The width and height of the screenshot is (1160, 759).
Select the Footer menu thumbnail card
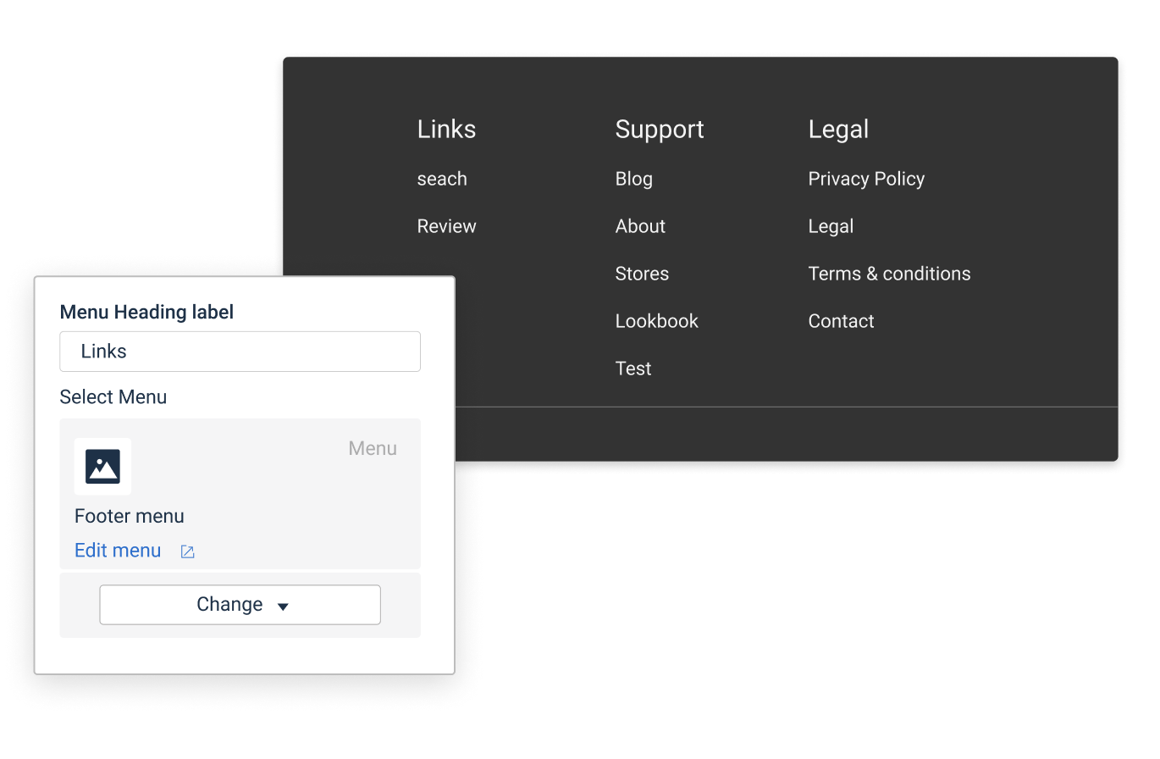click(240, 494)
